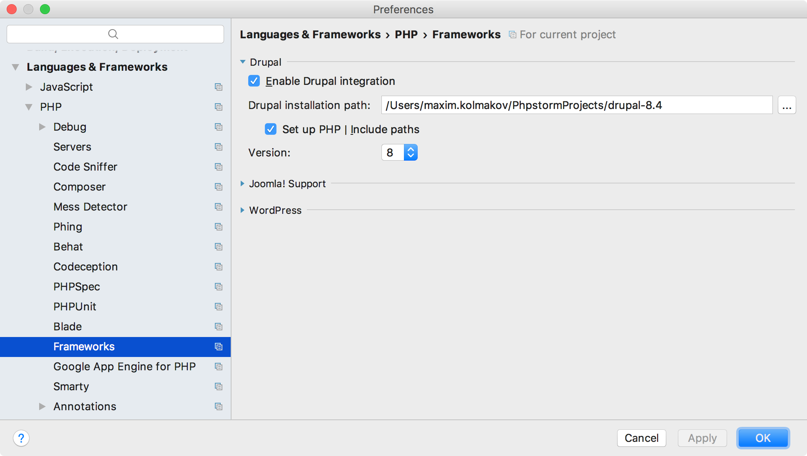This screenshot has width=807, height=456.
Task: Open help with the question mark button
Action: tap(21, 438)
